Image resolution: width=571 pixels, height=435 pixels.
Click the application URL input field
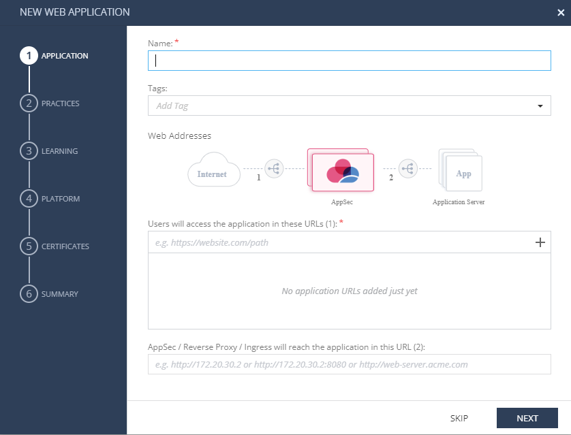click(341, 242)
